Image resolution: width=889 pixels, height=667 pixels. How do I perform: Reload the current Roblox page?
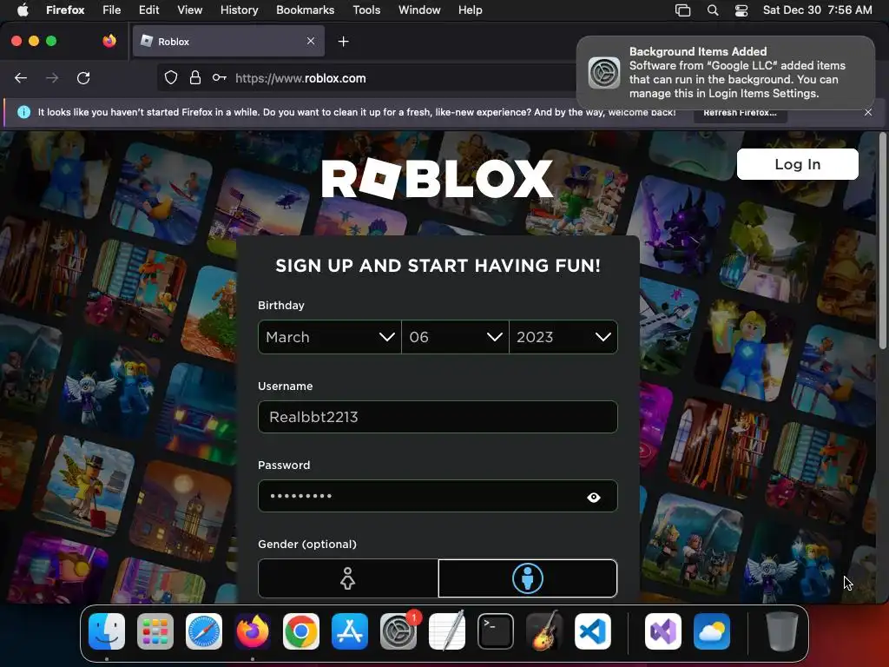tap(83, 77)
